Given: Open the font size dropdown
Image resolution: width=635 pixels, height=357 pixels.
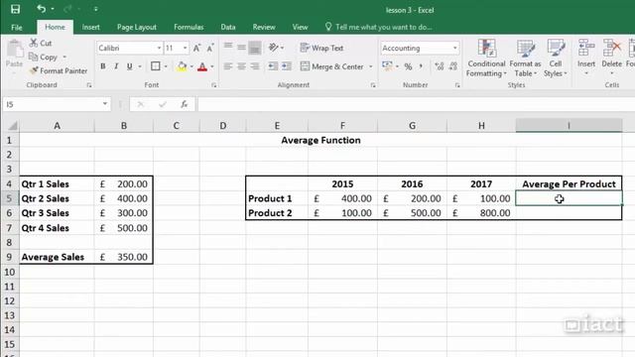Looking at the screenshot, I should tap(186, 48).
